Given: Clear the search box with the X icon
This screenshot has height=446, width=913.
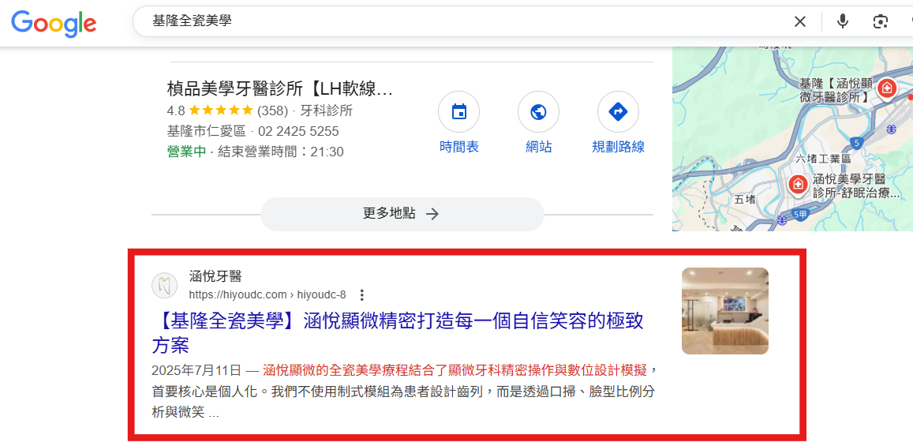Looking at the screenshot, I should 800,22.
